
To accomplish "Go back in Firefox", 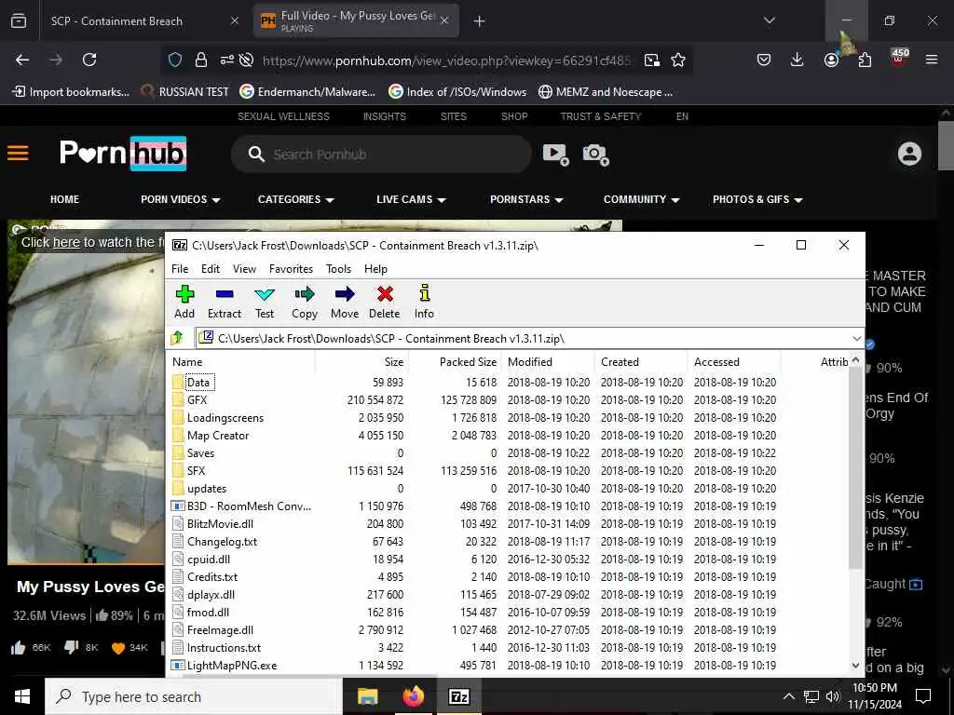I will (22, 60).
